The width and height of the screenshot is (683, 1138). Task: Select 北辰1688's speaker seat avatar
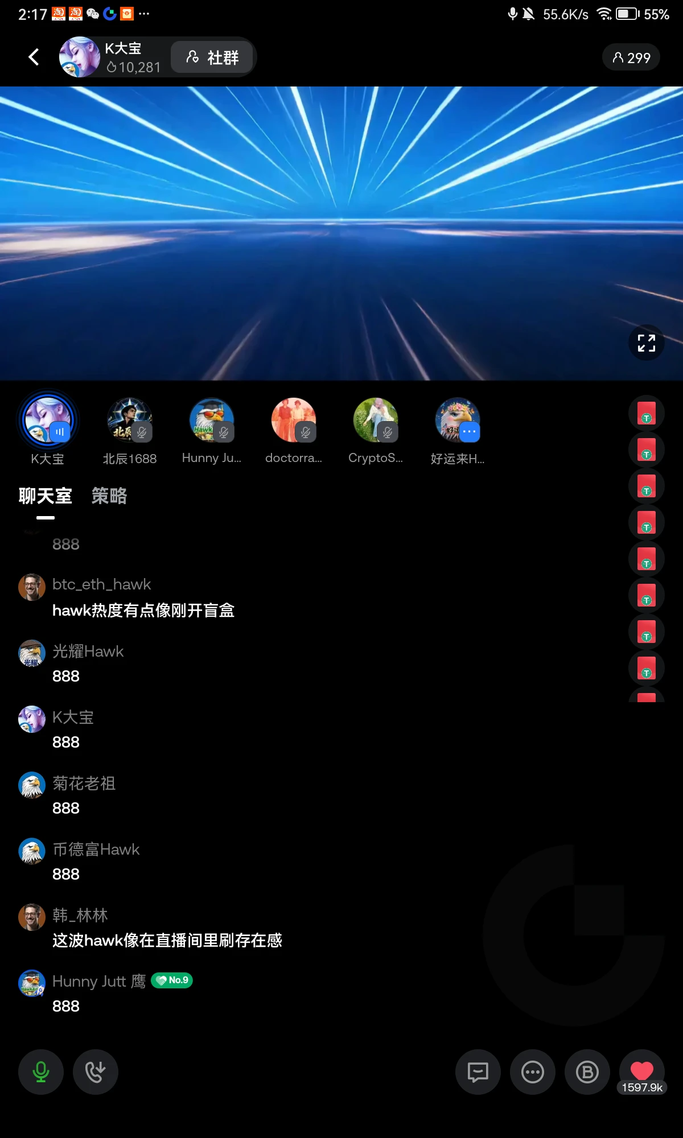(130, 420)
